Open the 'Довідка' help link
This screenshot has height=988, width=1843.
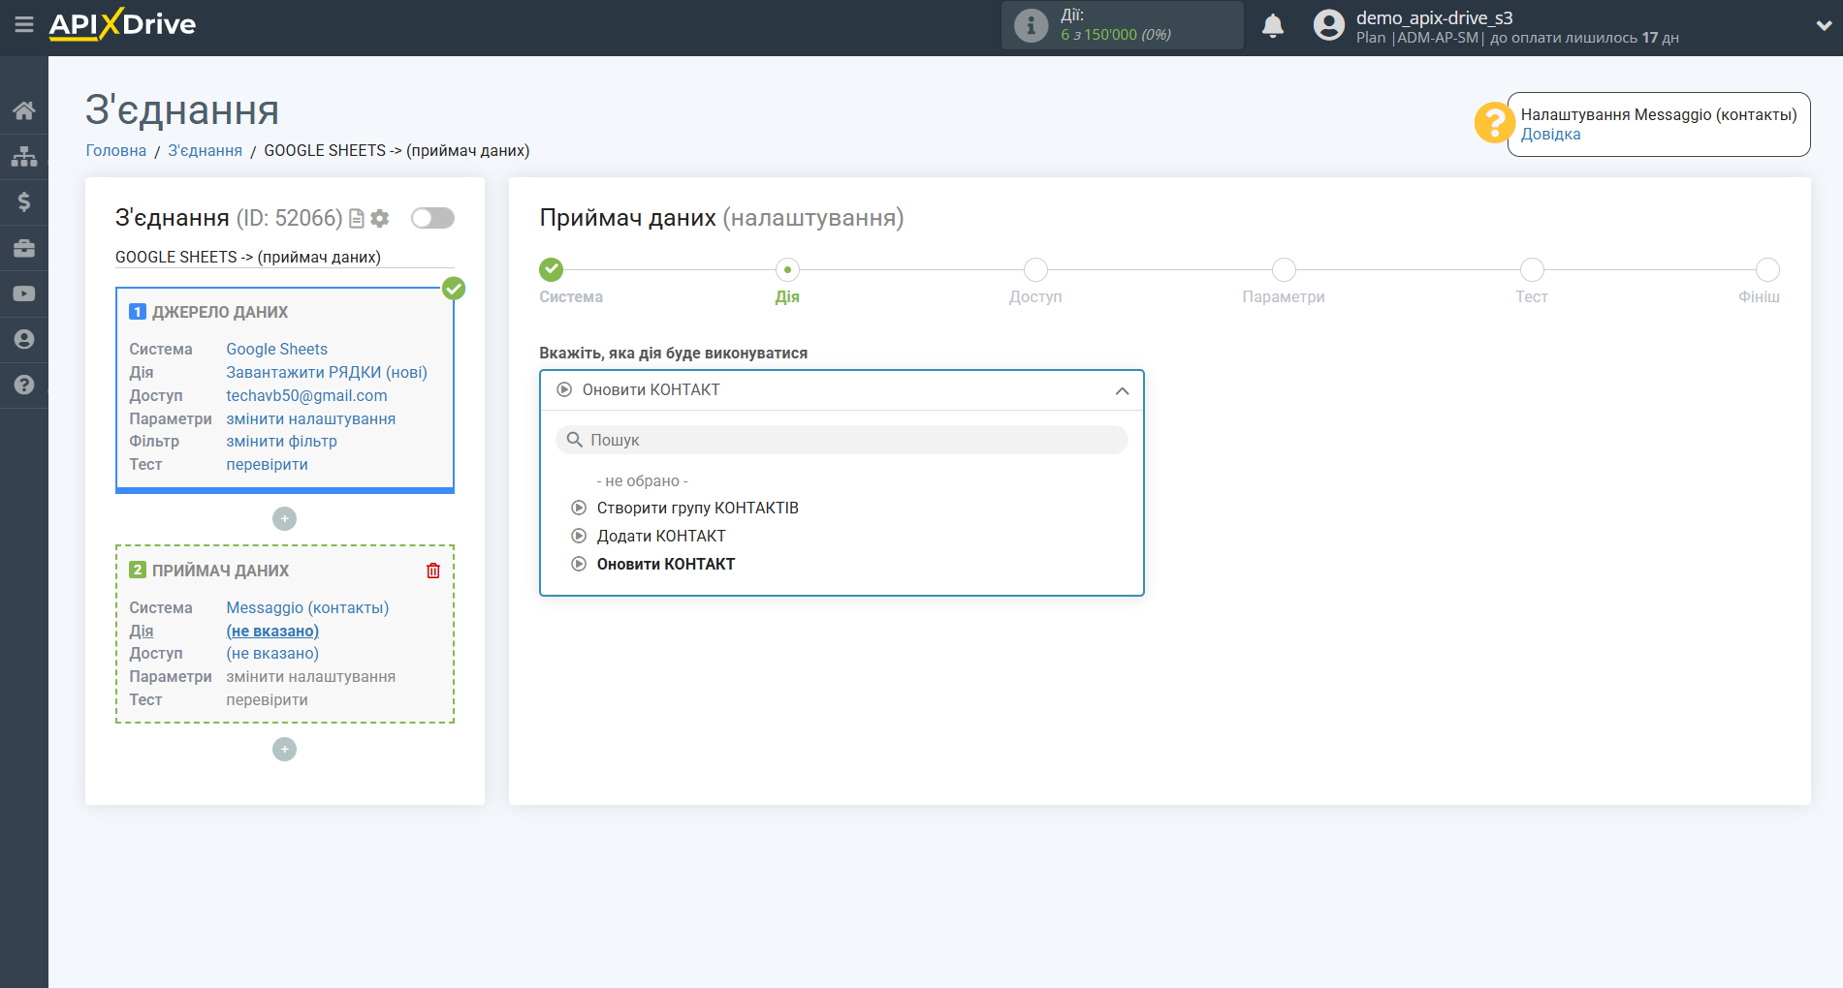tap(1550, 135)
